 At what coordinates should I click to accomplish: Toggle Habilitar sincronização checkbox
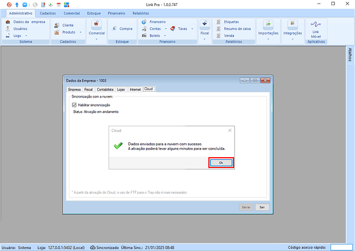75,105
